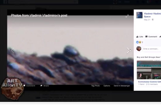Open the post privacy globe icon
Image resolution: width=161 pixels, height=108 pixels.
pos(153,20)
